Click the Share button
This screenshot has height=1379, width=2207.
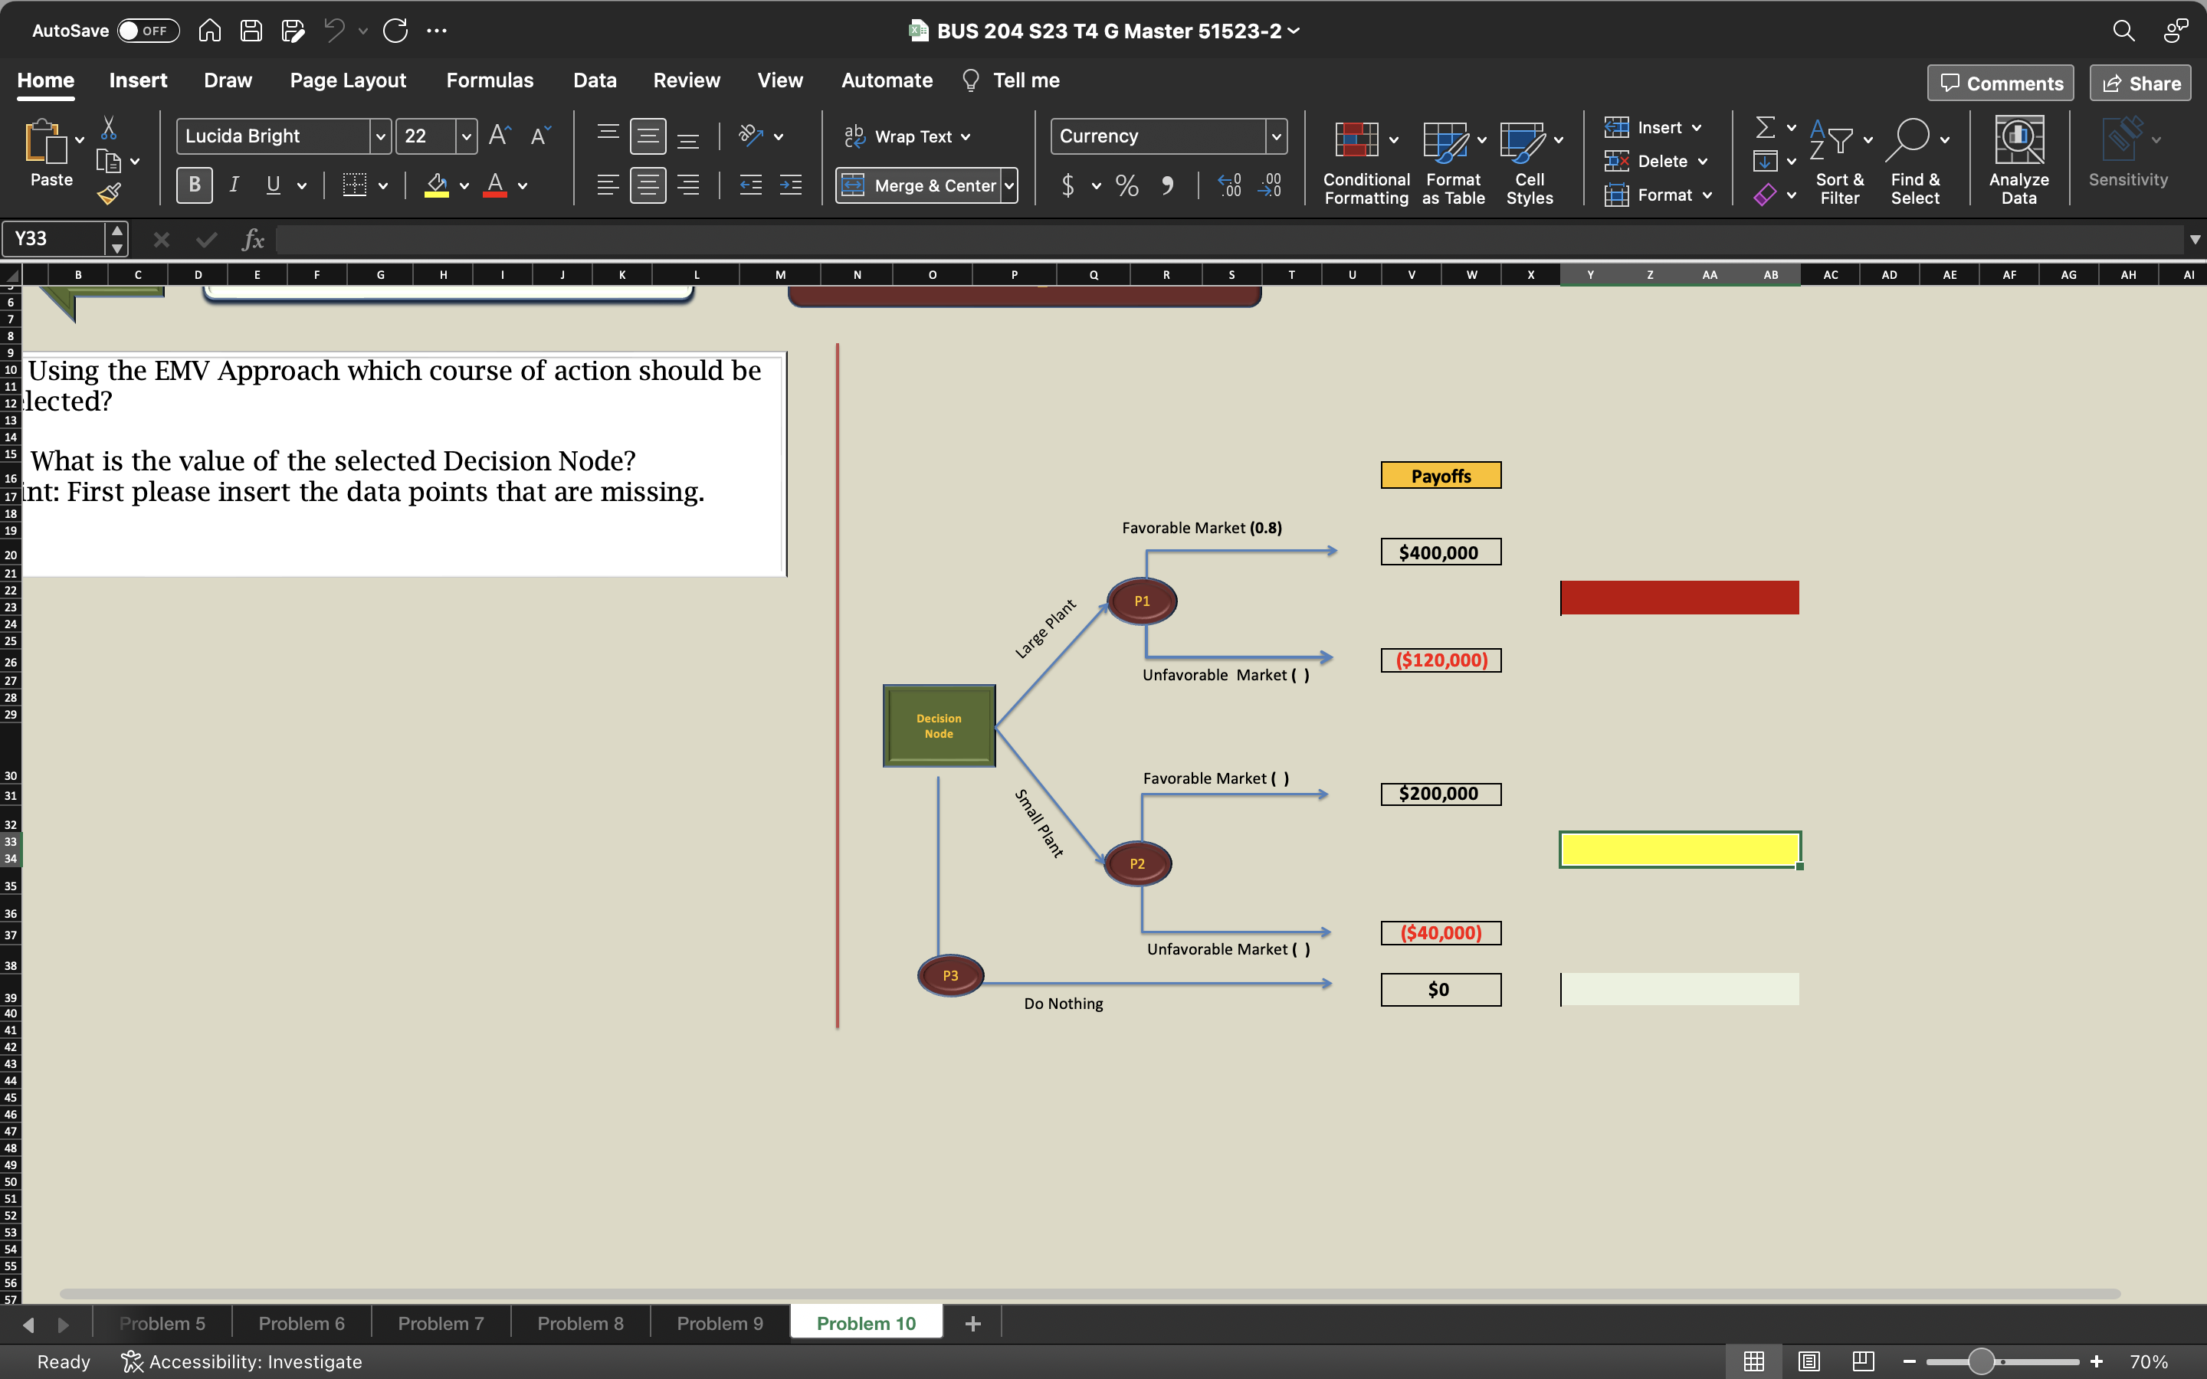pyautogui.click(x=2141, y=83)
